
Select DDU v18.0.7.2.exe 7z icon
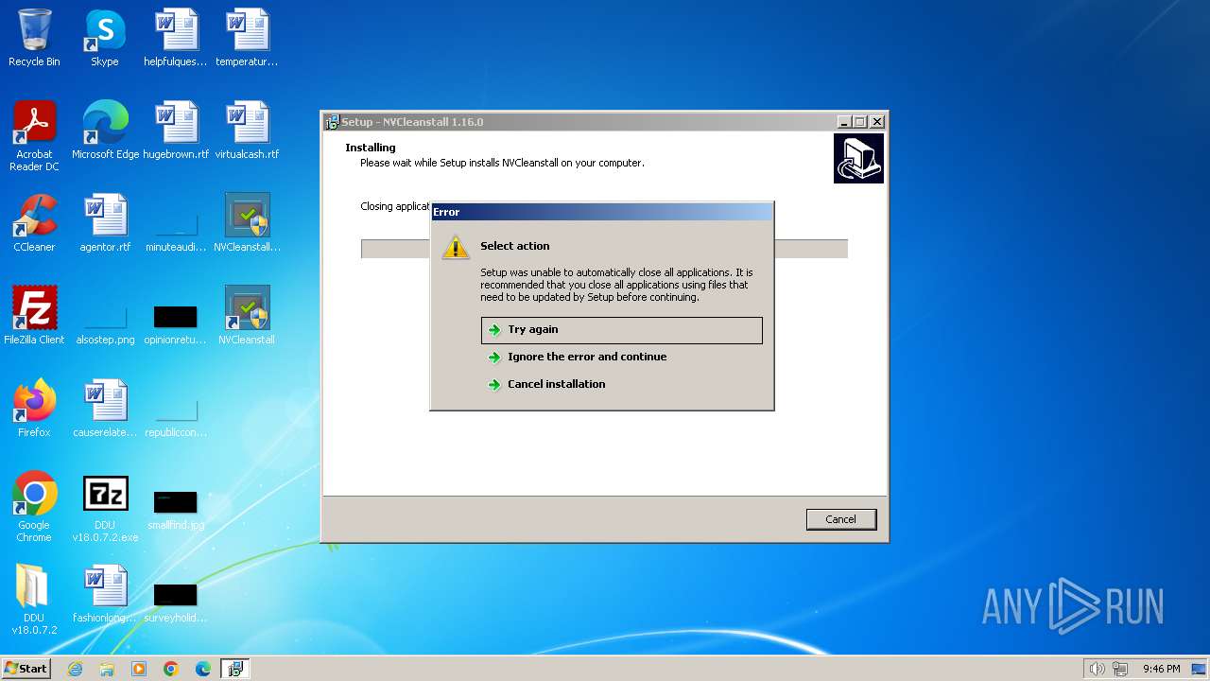pos(105,507)
